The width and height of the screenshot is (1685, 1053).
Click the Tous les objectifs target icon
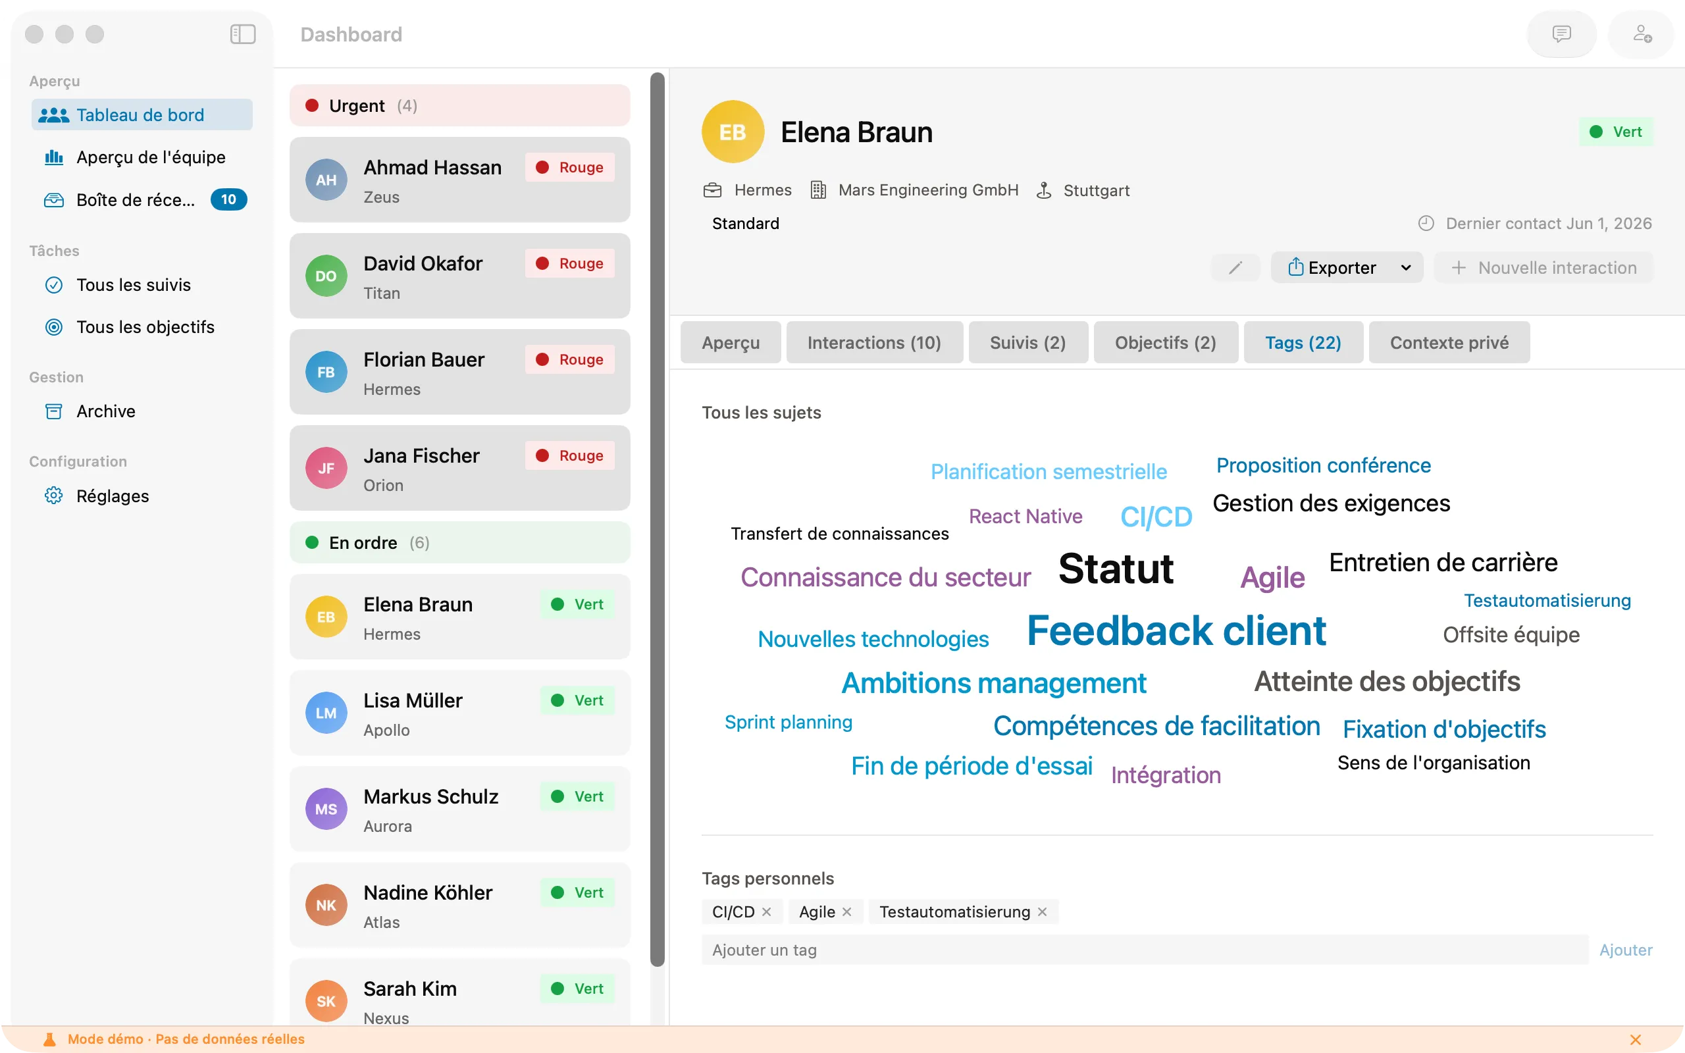pos(53,327)
